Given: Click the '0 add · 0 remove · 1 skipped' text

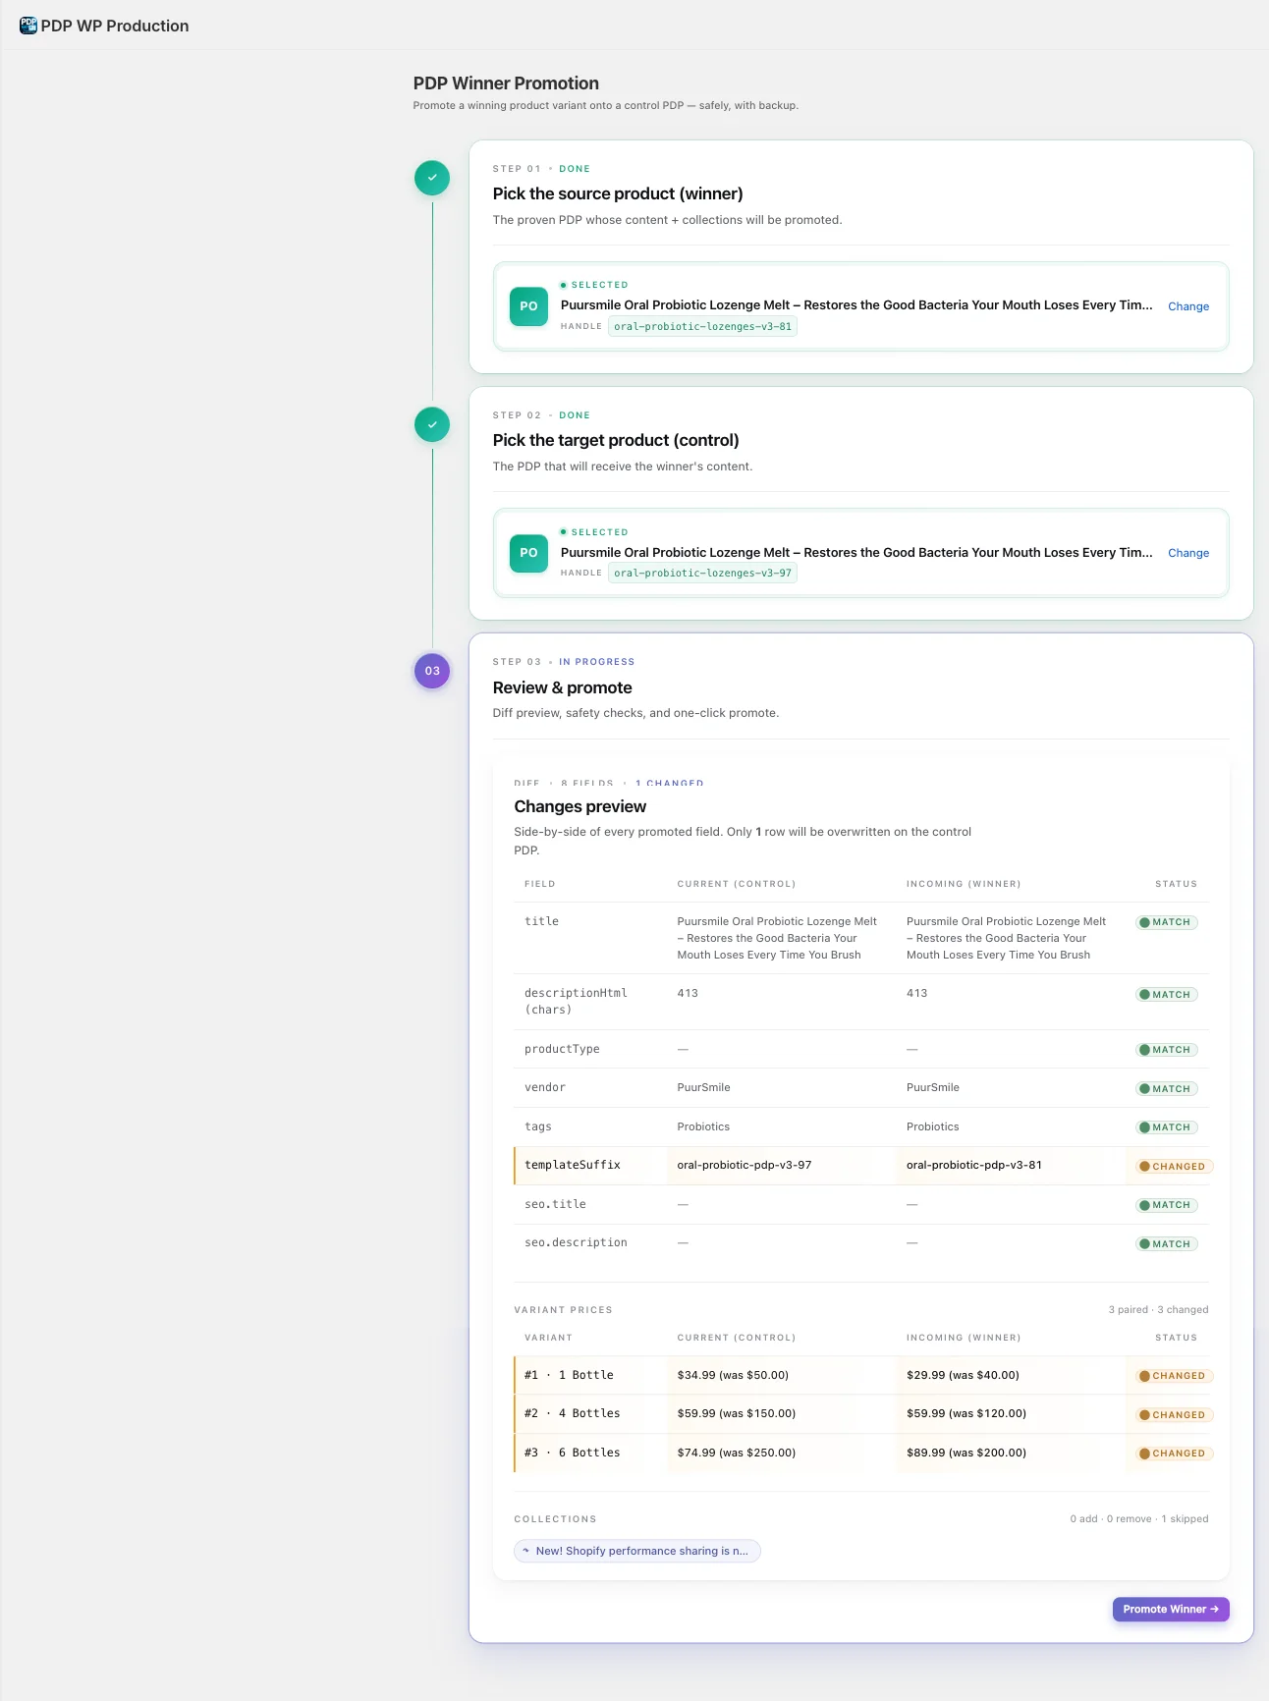Looking at the screenshot, I should [1139, 1518].
